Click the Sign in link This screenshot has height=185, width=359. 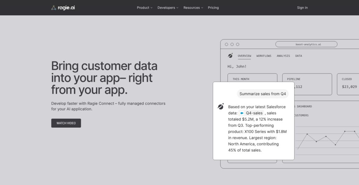(302, 8)
